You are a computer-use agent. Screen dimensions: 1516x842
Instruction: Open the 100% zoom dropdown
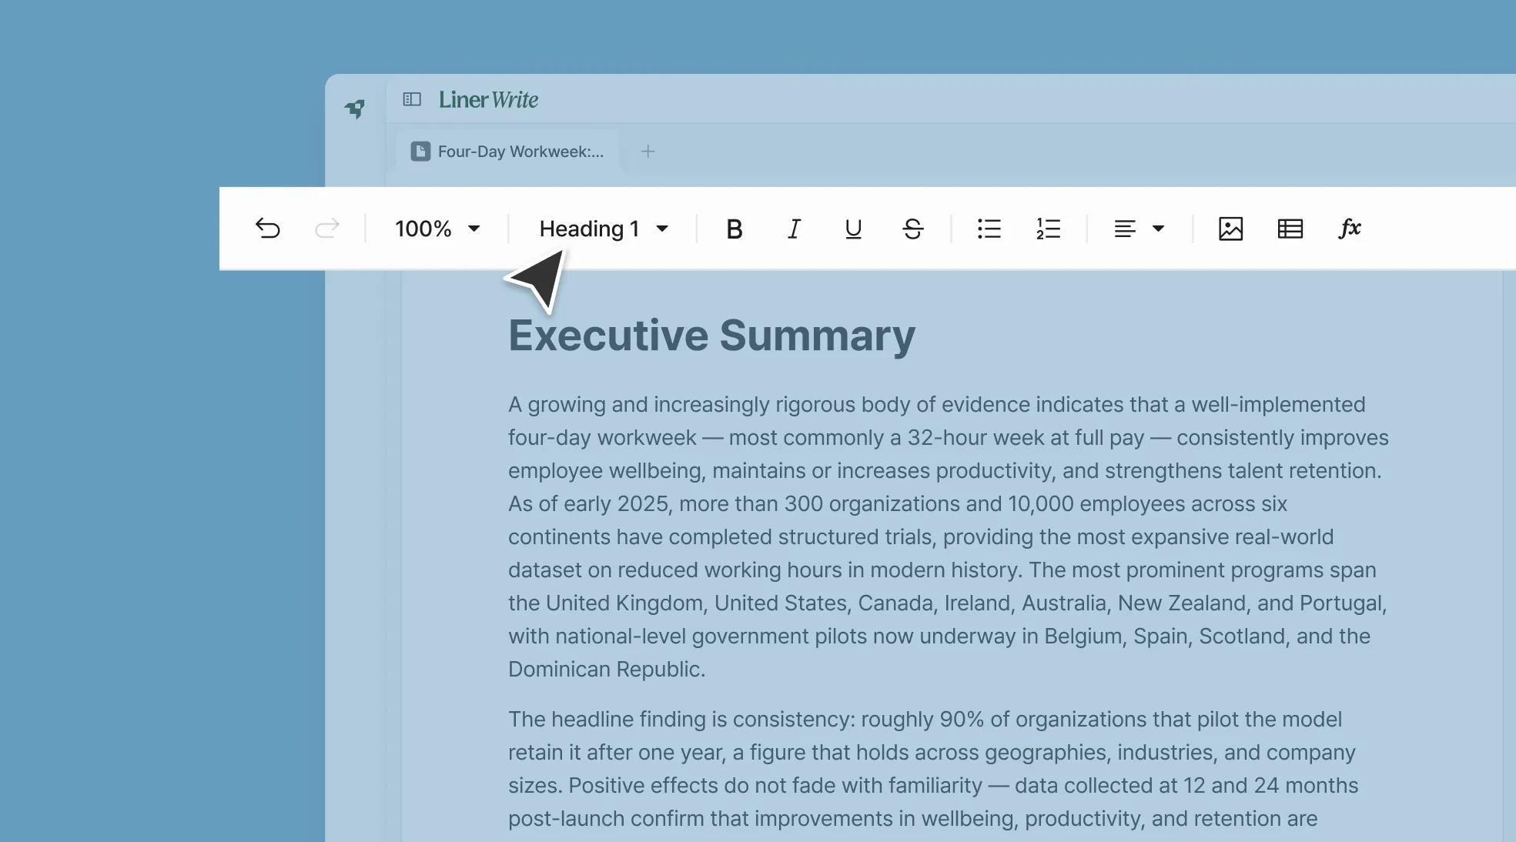click(x=437, y=229)
